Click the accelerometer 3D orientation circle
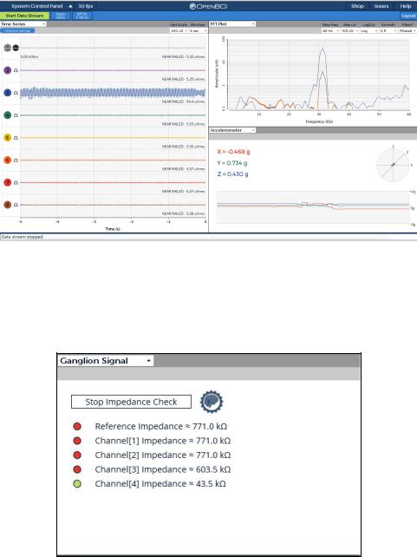 (393, 165)
